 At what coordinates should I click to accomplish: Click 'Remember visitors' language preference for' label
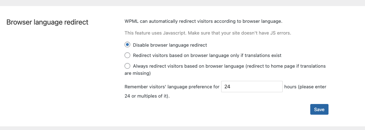[172, 87]
